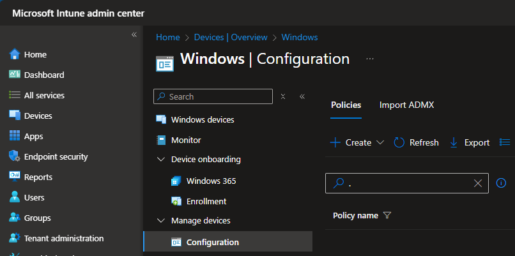Click the Windows 365 icon
Viewport: 515px width, 256px height.
tap(176, 181)
